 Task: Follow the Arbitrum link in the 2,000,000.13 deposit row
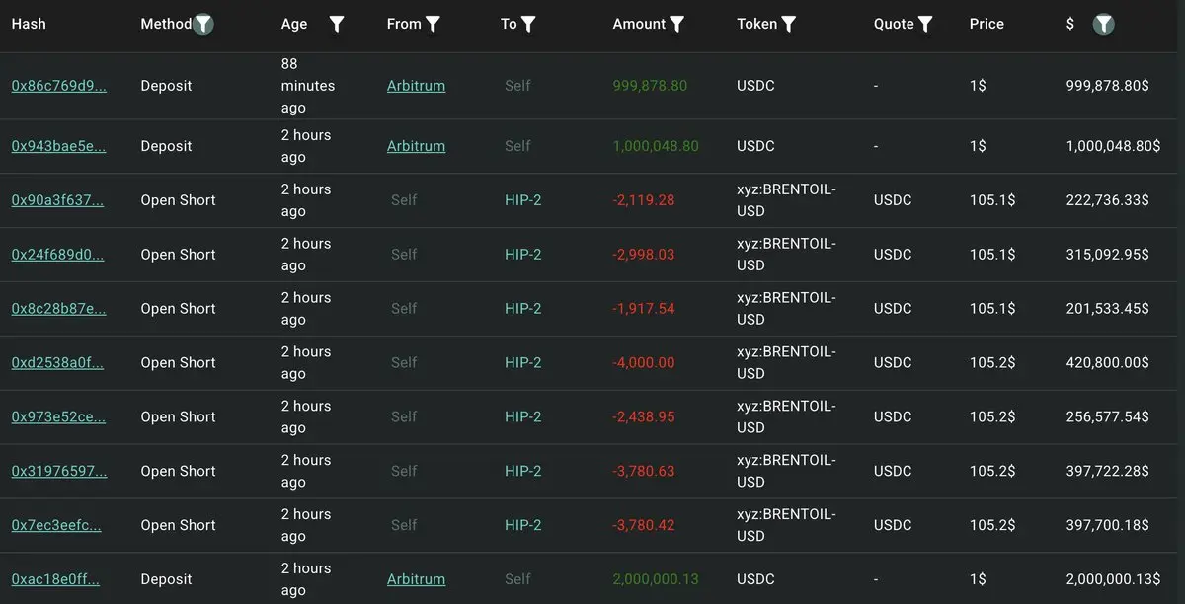(416, 579)
